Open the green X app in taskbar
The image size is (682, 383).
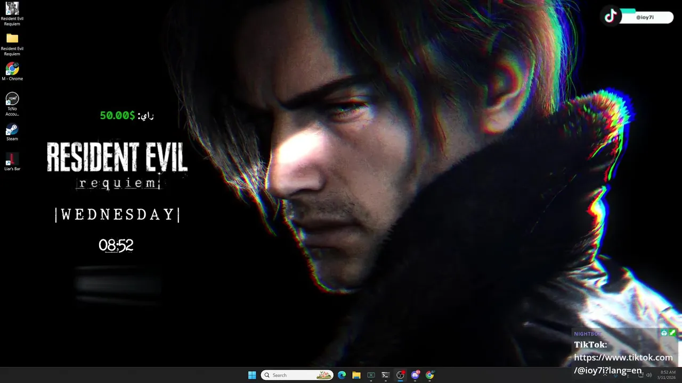371,375
